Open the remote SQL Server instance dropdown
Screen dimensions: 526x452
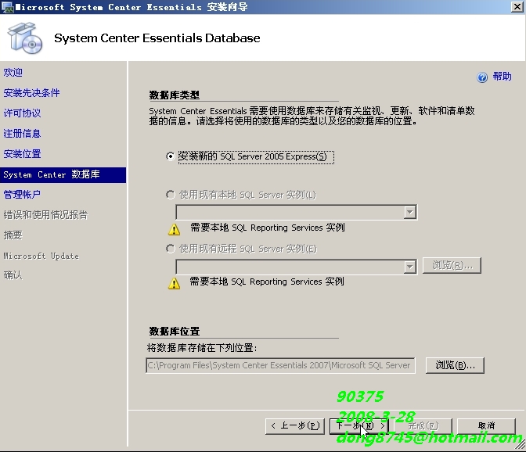(x=409, y=267)
